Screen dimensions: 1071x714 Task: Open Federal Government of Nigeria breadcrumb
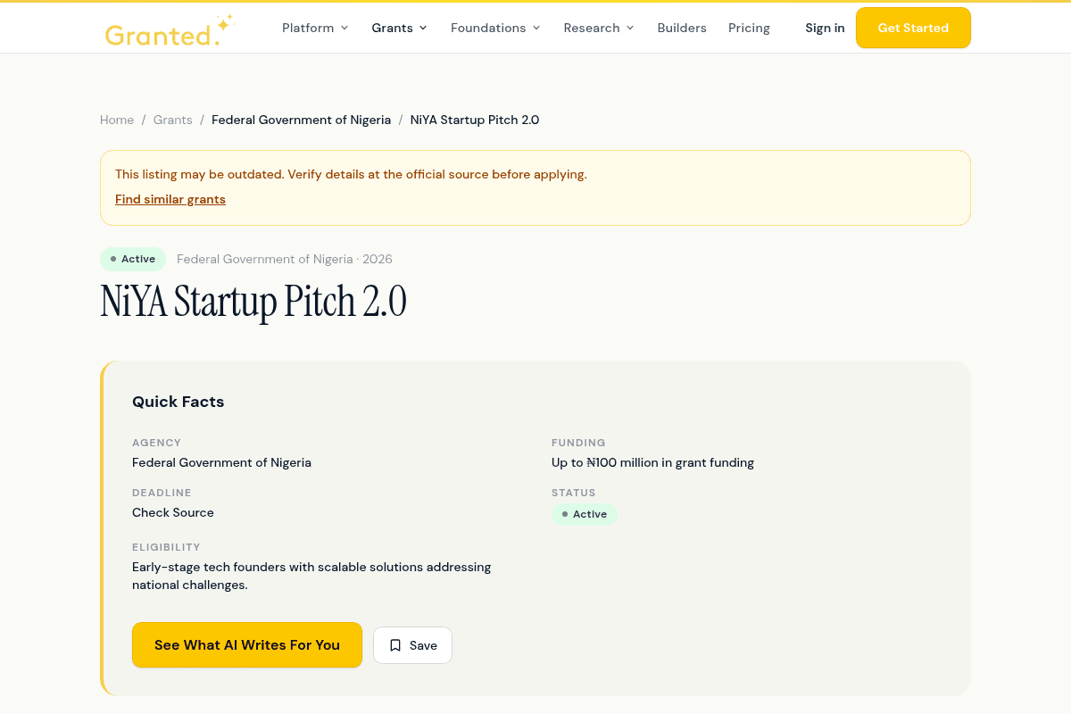pos(301,120)
